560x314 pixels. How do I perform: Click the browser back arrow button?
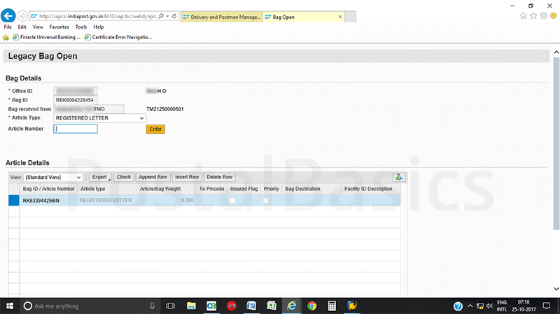(x=9, y=15)
